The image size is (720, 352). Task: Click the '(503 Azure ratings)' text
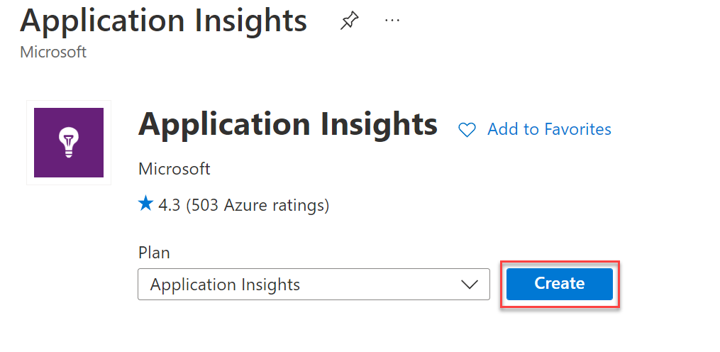click(x=257, y=206)
